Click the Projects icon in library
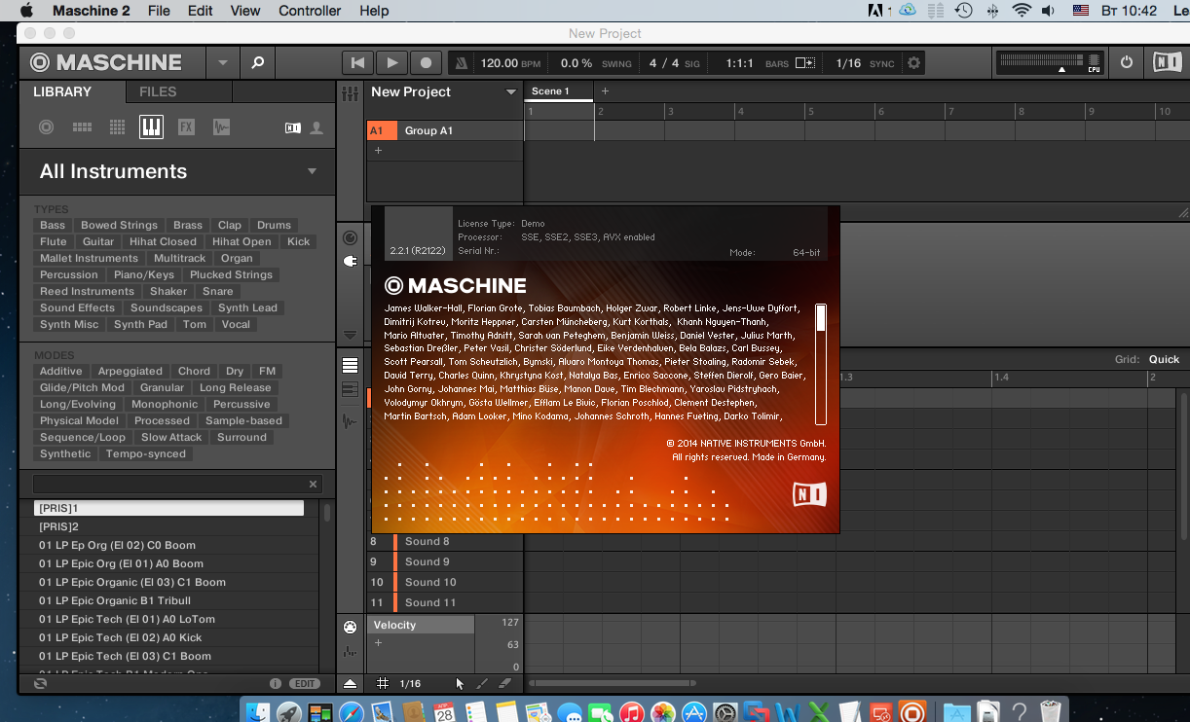Image resolution: width=1190 pixels, height=722 pixels. [46, 127]
